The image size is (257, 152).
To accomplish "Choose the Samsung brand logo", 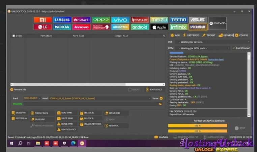I will 62,20.
